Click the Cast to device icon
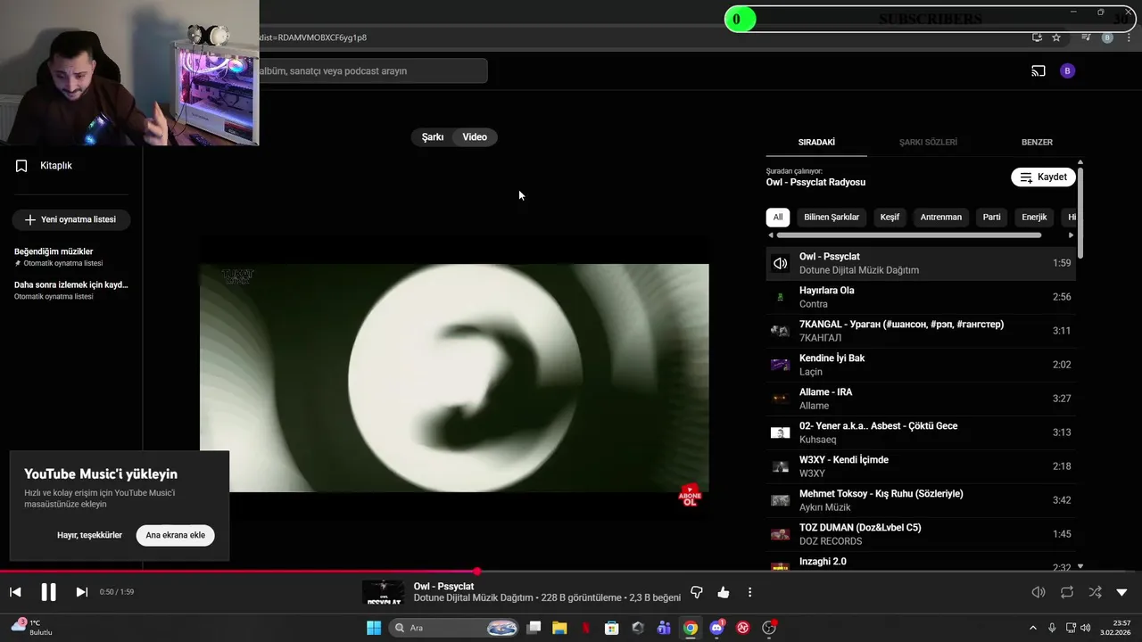Viewport: 1142px width, 642px height. (1039, 70)
